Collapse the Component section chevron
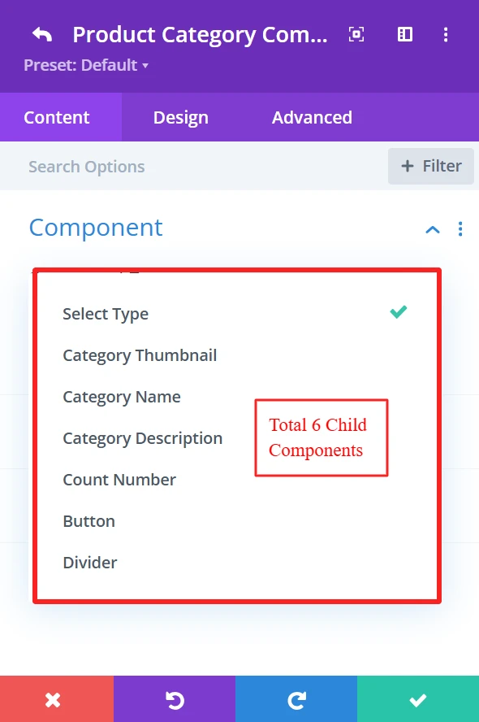The image size is (479, 722). (433, 229)
